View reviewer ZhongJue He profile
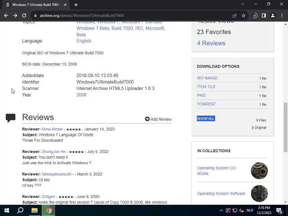 [x=53, y=152]
